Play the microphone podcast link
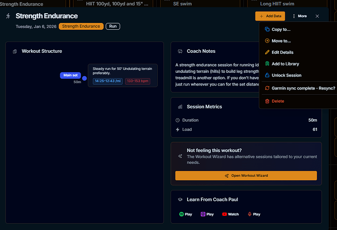 [254, 214]
